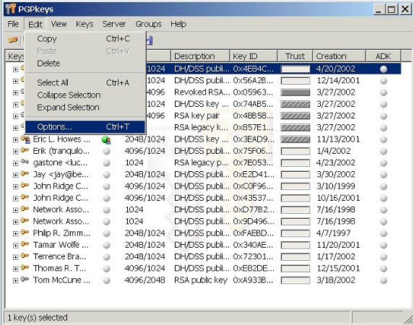414x325 pixels.
Task: Open the File menu
Action: [x=13, y=24]
